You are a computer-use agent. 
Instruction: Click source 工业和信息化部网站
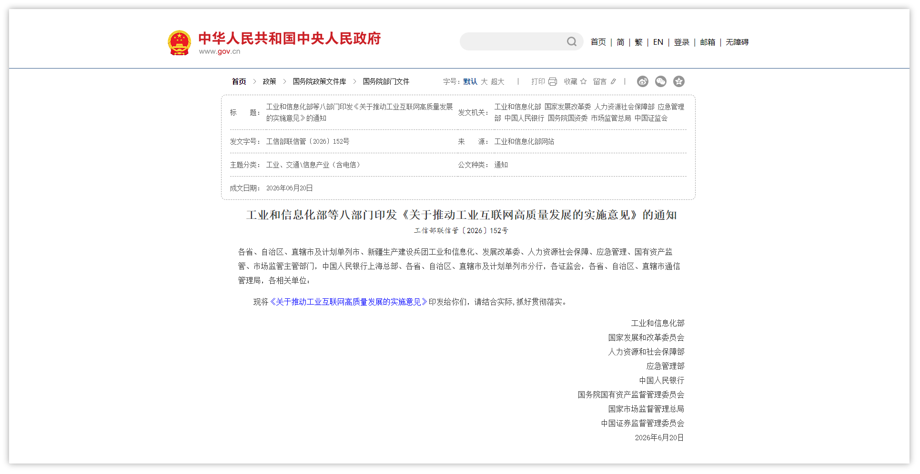point(524,141)
